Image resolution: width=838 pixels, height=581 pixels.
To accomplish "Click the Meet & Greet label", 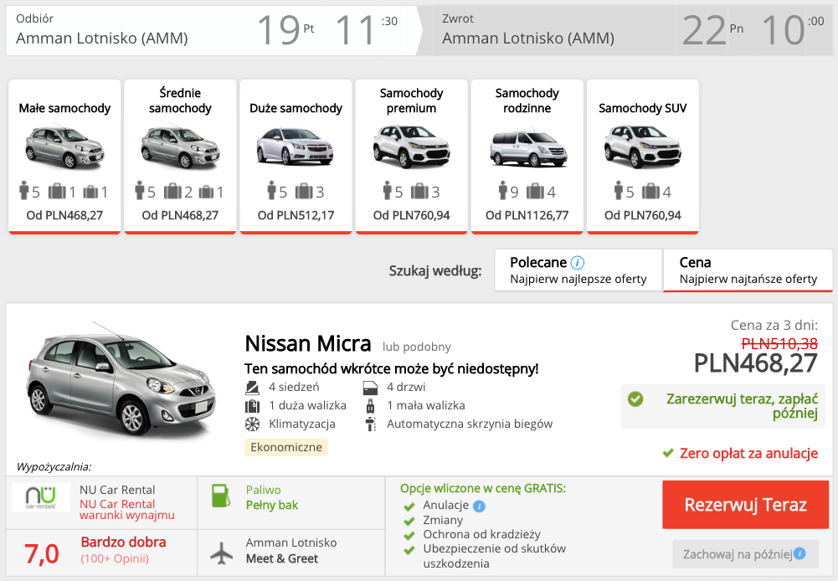I will click(x=281, y=558).
